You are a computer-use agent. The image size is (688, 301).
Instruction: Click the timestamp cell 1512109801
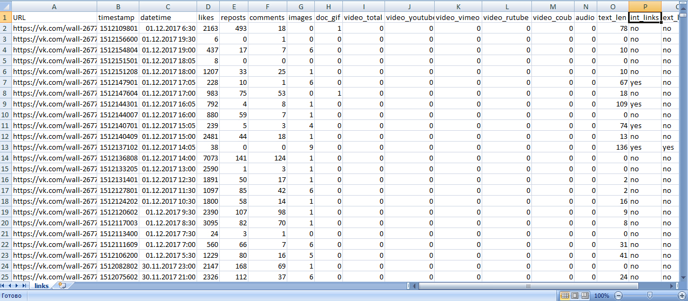coord(118,28)
